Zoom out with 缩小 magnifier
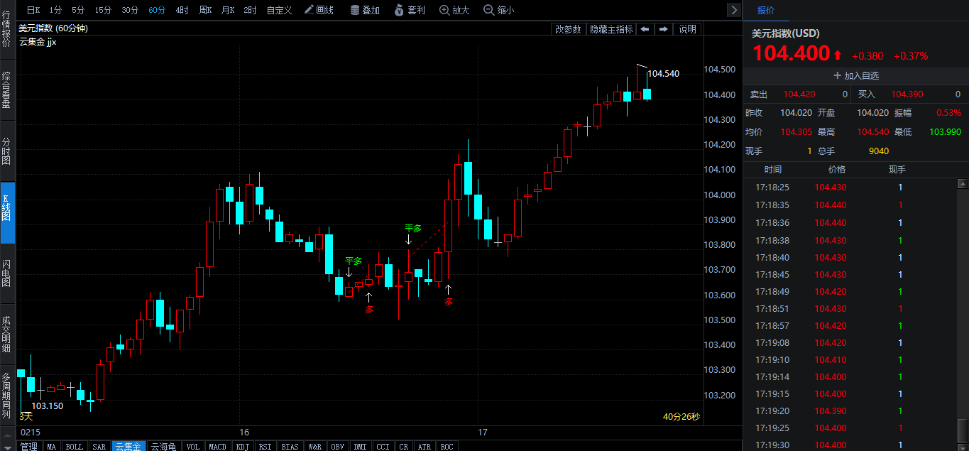Screen dimensions: 969x451 tap(499, 10)
